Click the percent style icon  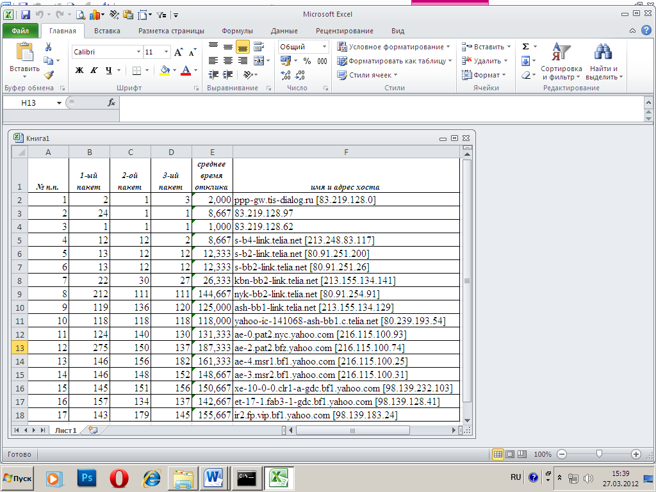[x=307, y=61]
